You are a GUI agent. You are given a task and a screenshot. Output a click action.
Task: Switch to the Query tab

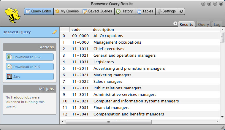click(203, 25)
